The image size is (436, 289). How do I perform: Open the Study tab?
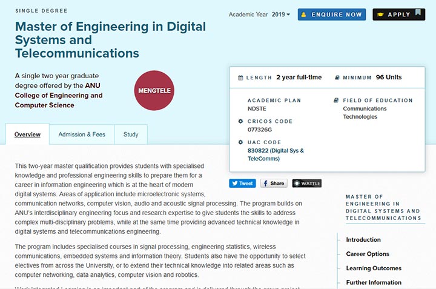point(131,135)
